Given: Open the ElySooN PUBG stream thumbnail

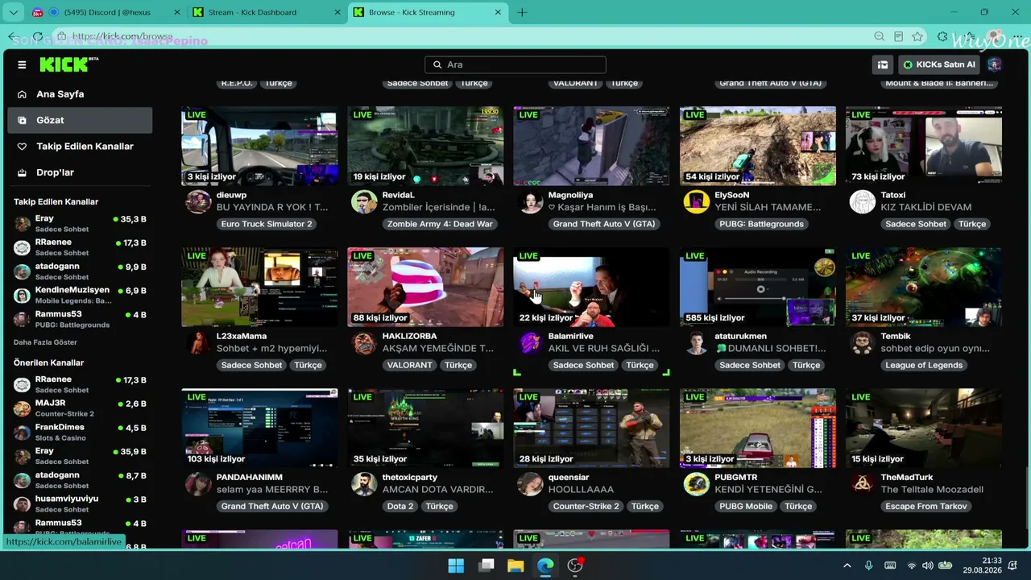Looking at the screenshot, I should click(x=757, y=146).
